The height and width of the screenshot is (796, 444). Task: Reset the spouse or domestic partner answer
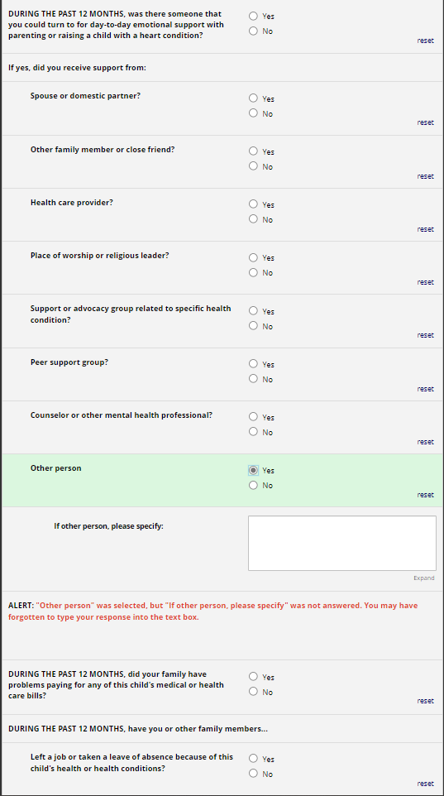(425, 122)
